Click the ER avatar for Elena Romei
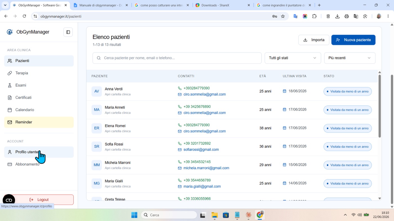This screenshot has height=221, width=394. point(97,128)
